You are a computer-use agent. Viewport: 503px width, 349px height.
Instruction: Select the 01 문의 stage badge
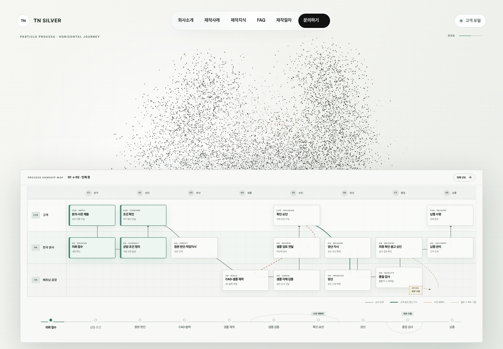[x=89, y=193]
